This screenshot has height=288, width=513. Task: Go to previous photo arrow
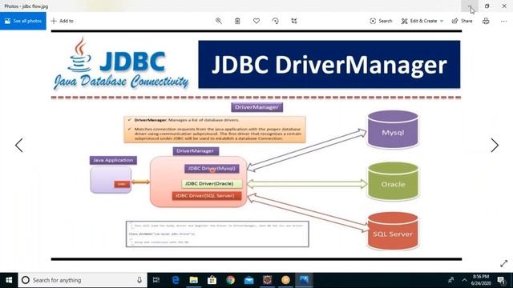pos(19,146)
